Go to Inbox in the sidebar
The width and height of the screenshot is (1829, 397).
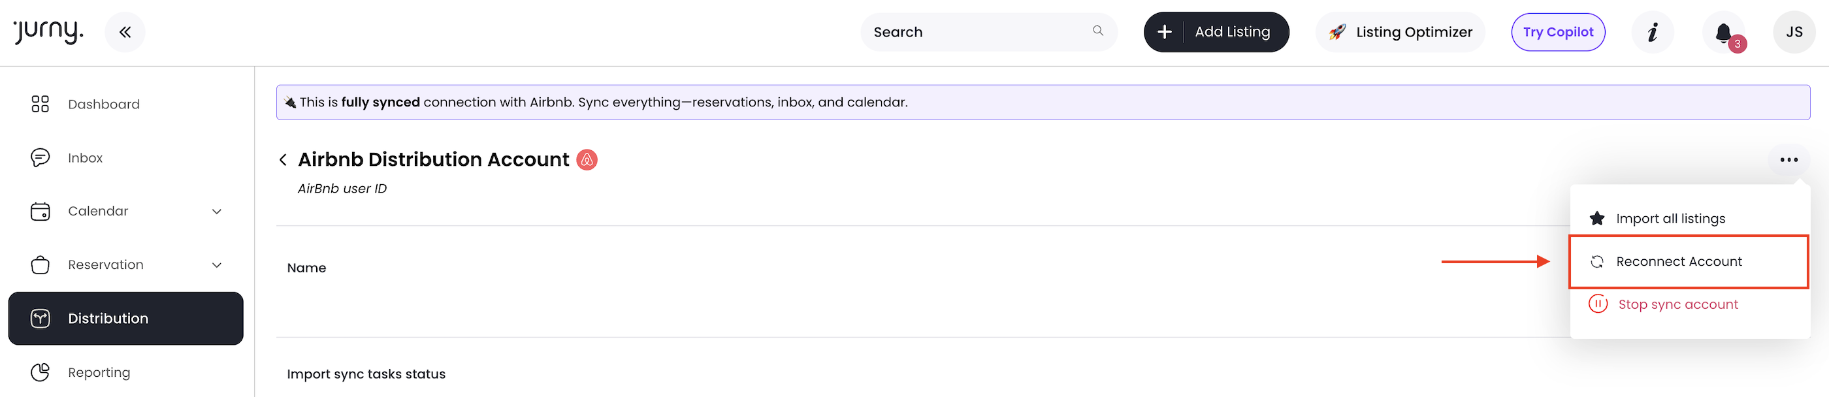coord(85,157)
